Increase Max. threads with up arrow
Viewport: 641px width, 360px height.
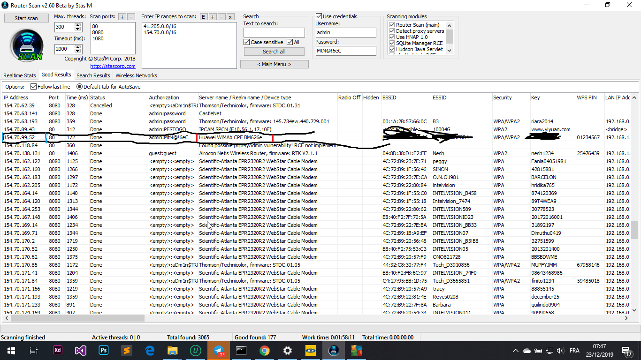(78, 25)
